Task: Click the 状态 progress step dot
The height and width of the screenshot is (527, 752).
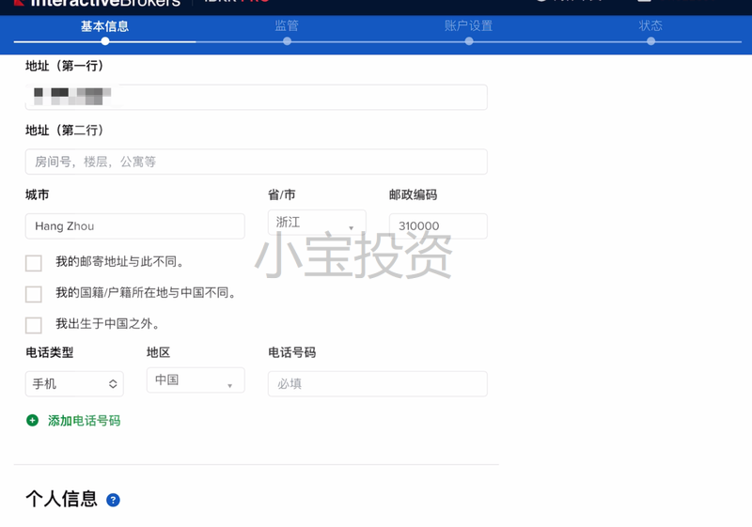Action: click(650, 40)
